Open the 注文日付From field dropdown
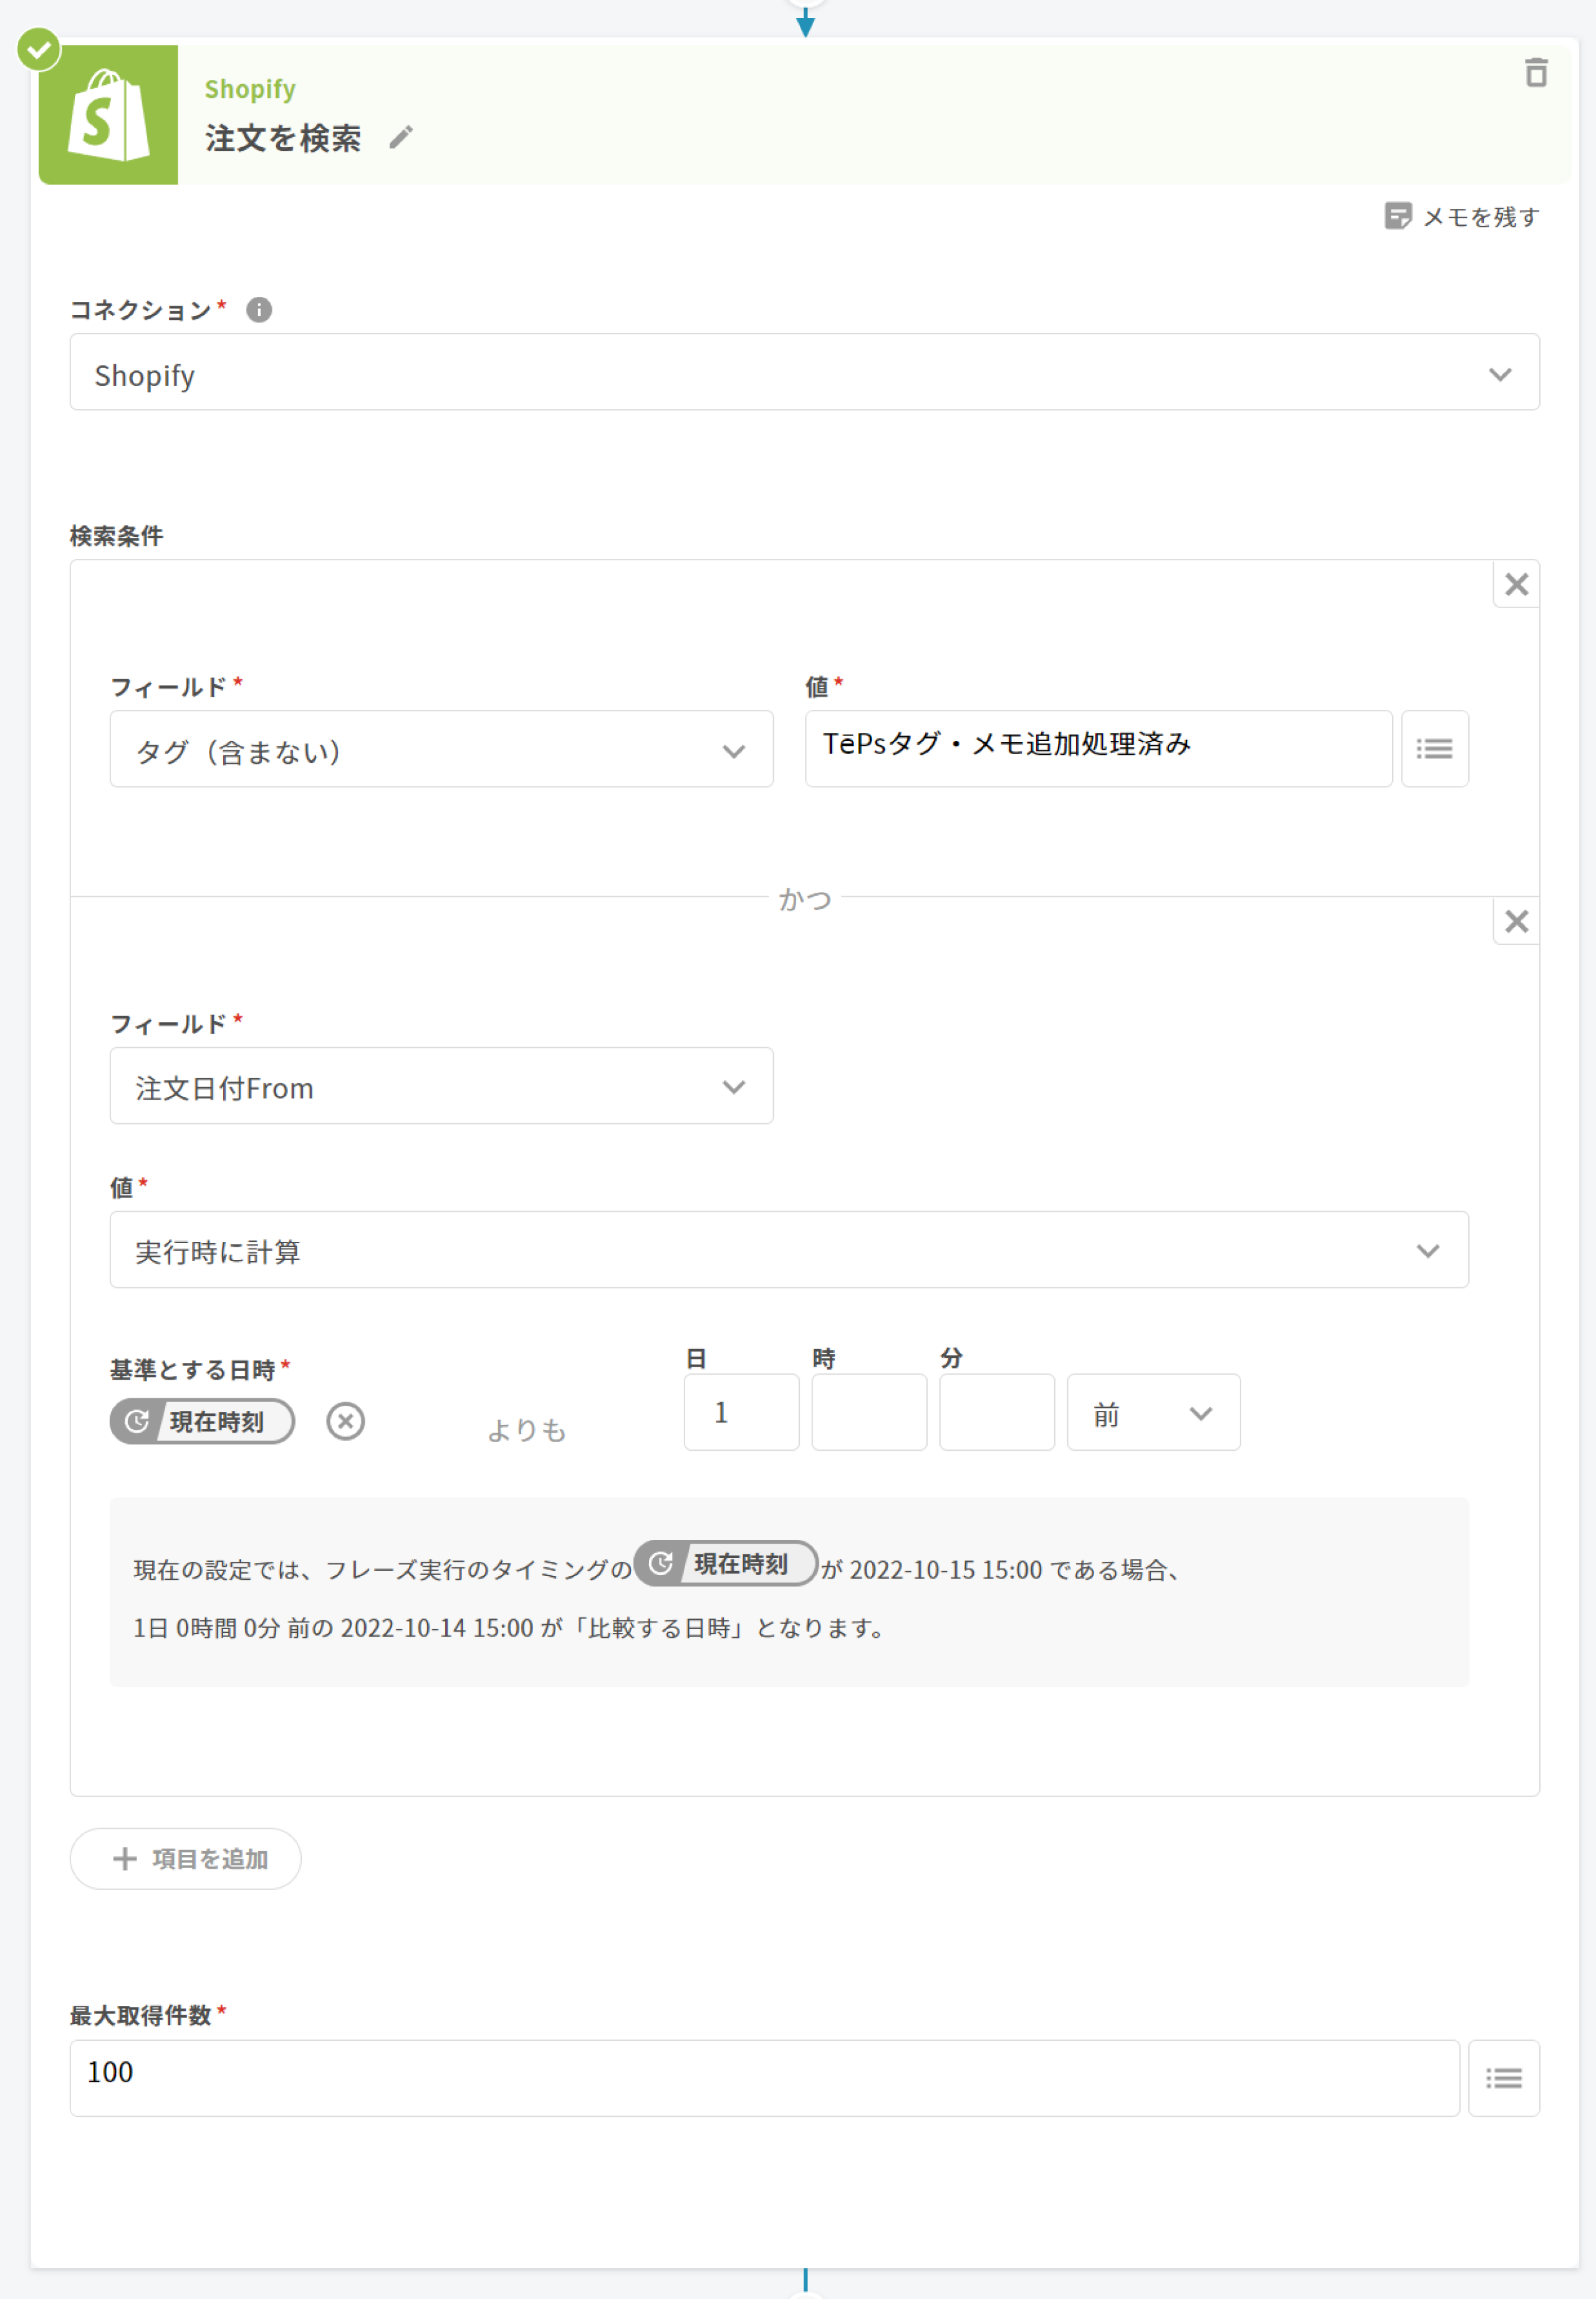1596x2299 pixels. tap(441, 1087)
